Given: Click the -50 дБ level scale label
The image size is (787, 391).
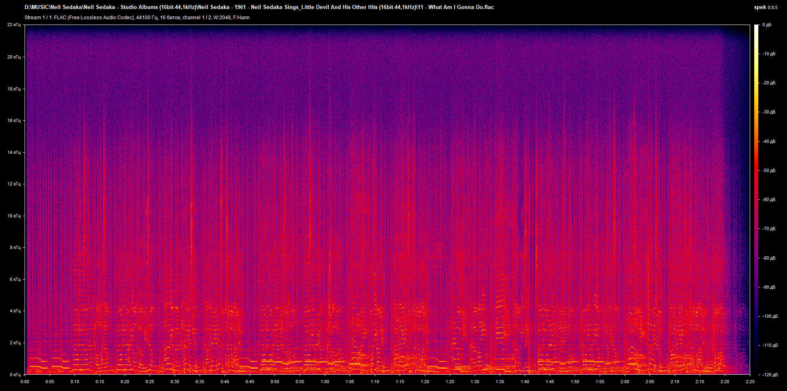Looking at the screenshot, I should (x=769, y=170).
